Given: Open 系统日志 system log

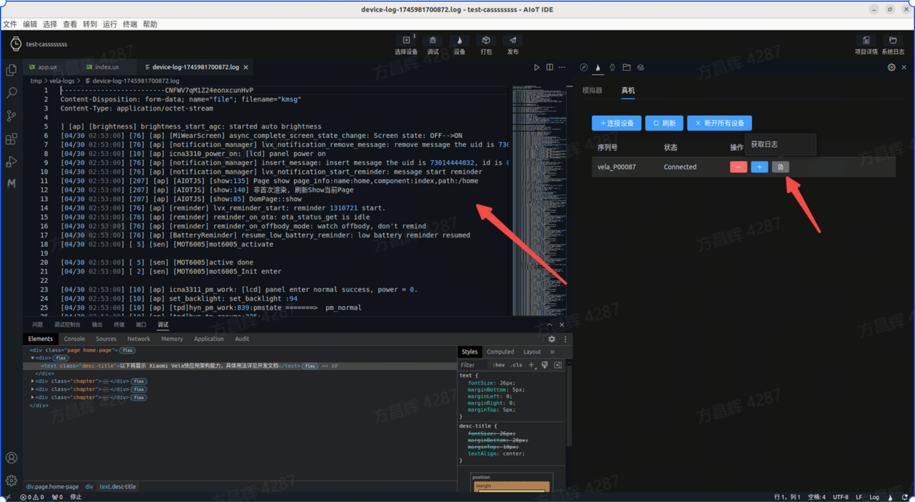Looking at the screenshot, I should click(893, 41).
